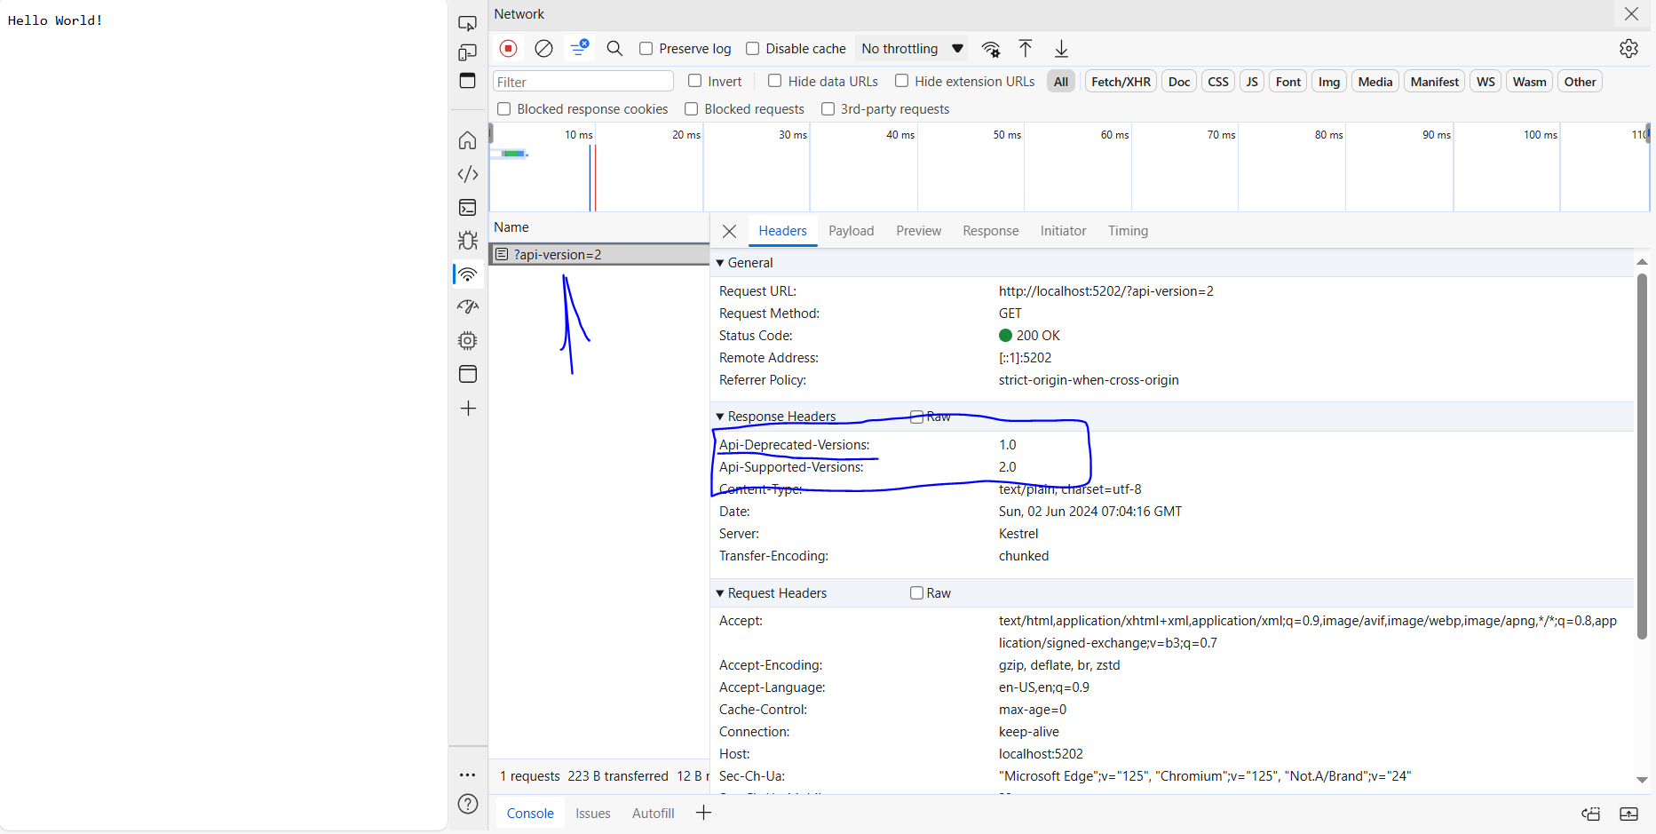Open Network panel settings gear

[x=1628, y=49]
